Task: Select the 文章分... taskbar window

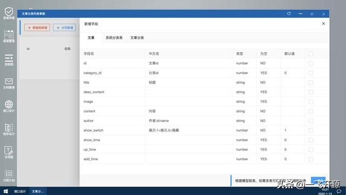Action: 37,191
